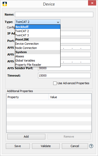Click the PeerLINK group header
This screenshot has height=156, width=98.
38,39
